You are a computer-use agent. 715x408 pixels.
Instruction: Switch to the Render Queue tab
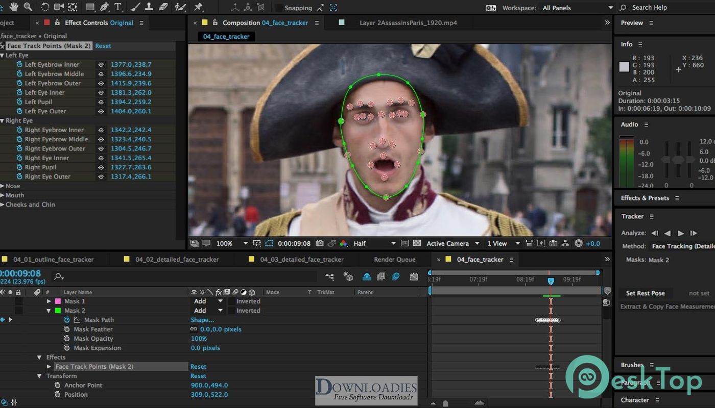pos(394,259)
